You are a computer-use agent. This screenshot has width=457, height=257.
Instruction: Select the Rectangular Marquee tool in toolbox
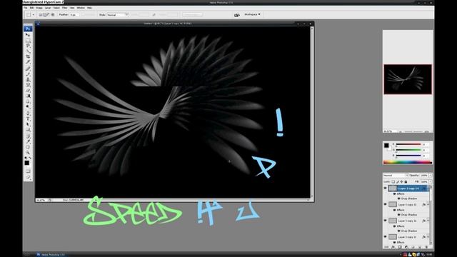coord(28,40)
